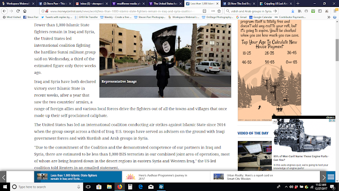
Task: Toggle reader view in the address bar
Action: 204,11
